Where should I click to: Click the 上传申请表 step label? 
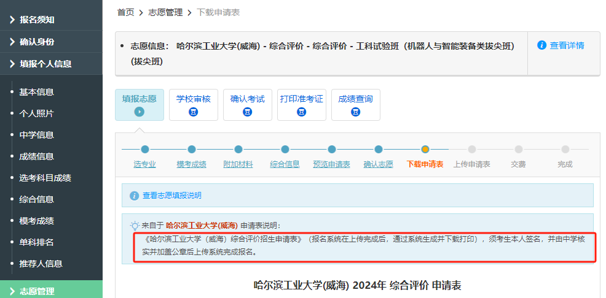[472, 164]
